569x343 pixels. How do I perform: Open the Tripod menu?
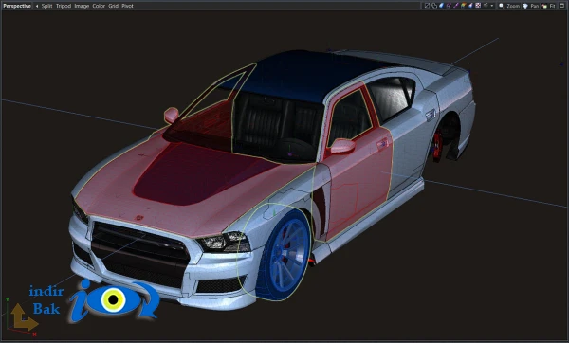[64, 6]
